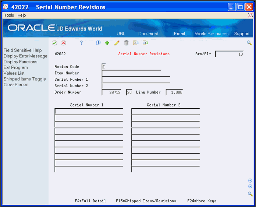The image size is (256, 207).
Task: Click the red X cancel icon
Action: 64,43
